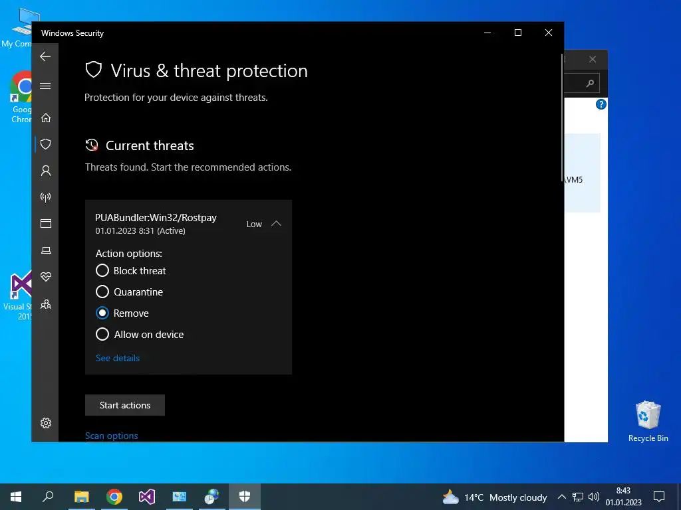The height and width of the screenshot is (510, 681).
Task: Close the background window behind Windows Security
Action: (x=593, y=59)
